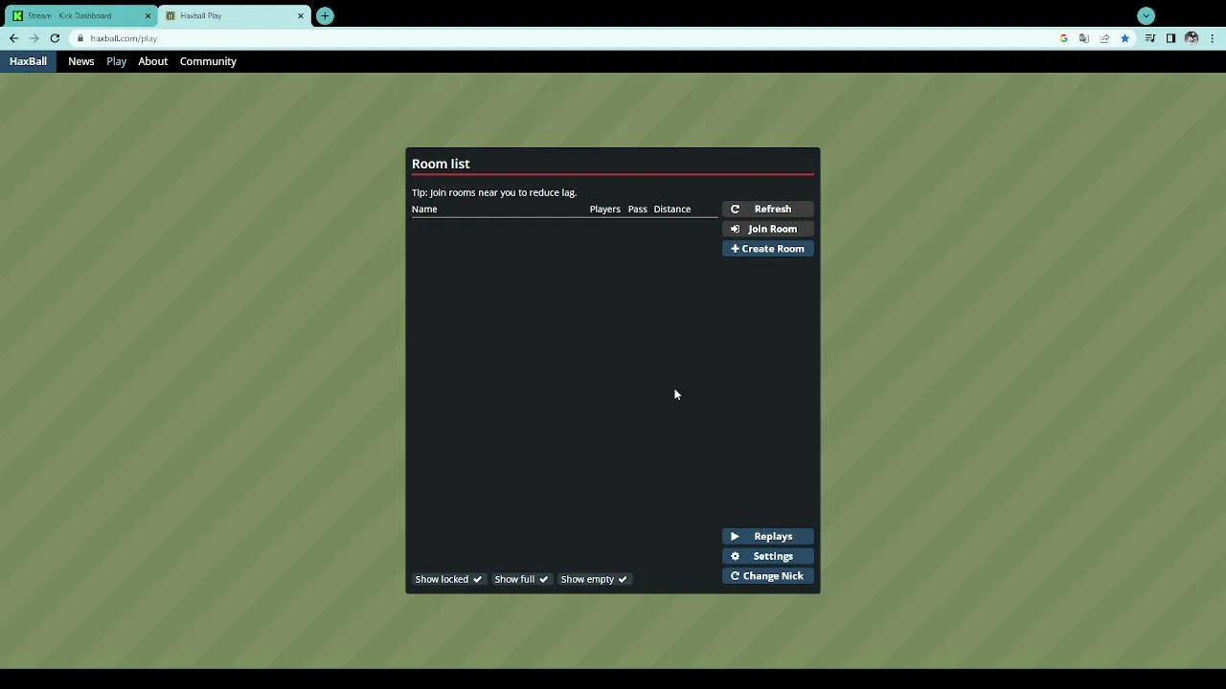Close the Kick Dashboard tab
Screen dimensions: 1226x689
(x=148, y=15)
